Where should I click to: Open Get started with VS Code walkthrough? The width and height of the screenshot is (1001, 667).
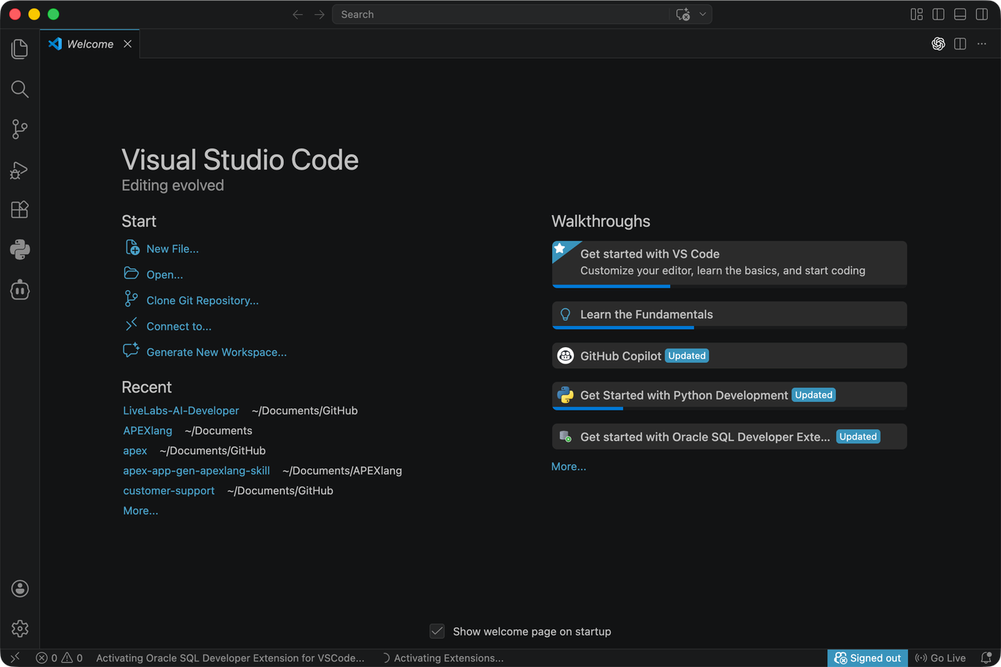coord(729,264)
